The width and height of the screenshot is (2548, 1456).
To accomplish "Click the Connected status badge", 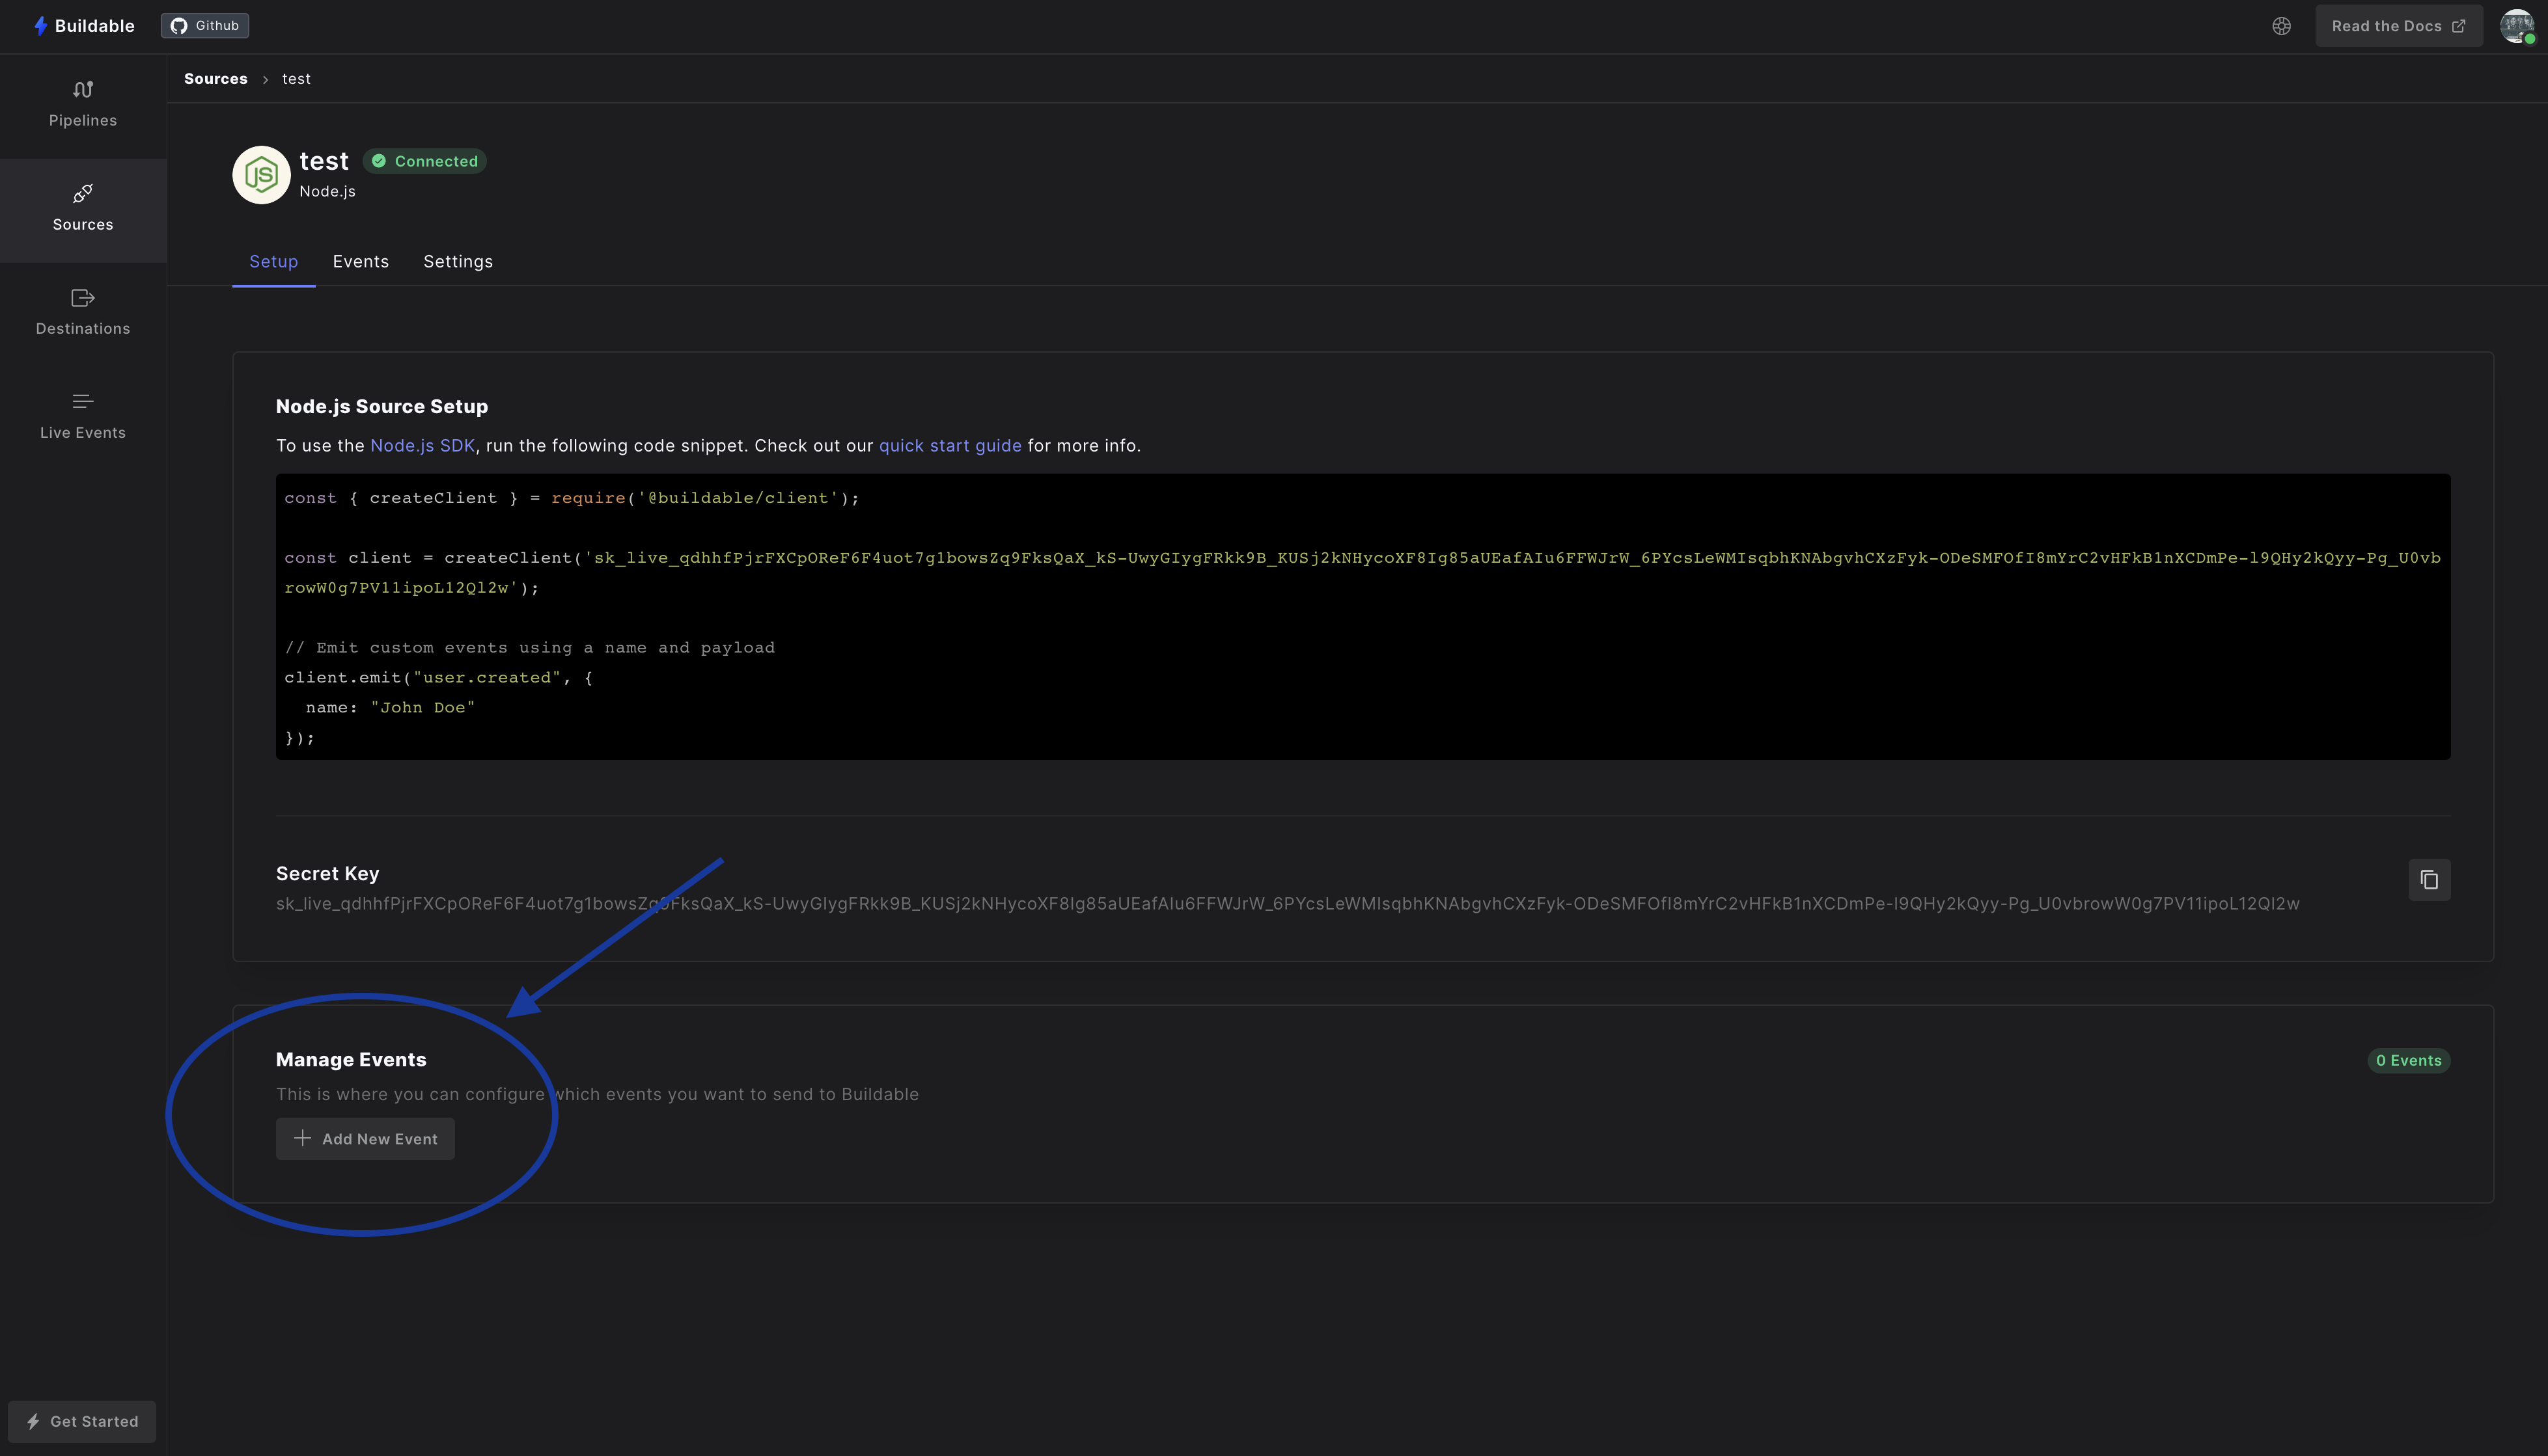I will point(425,161).
